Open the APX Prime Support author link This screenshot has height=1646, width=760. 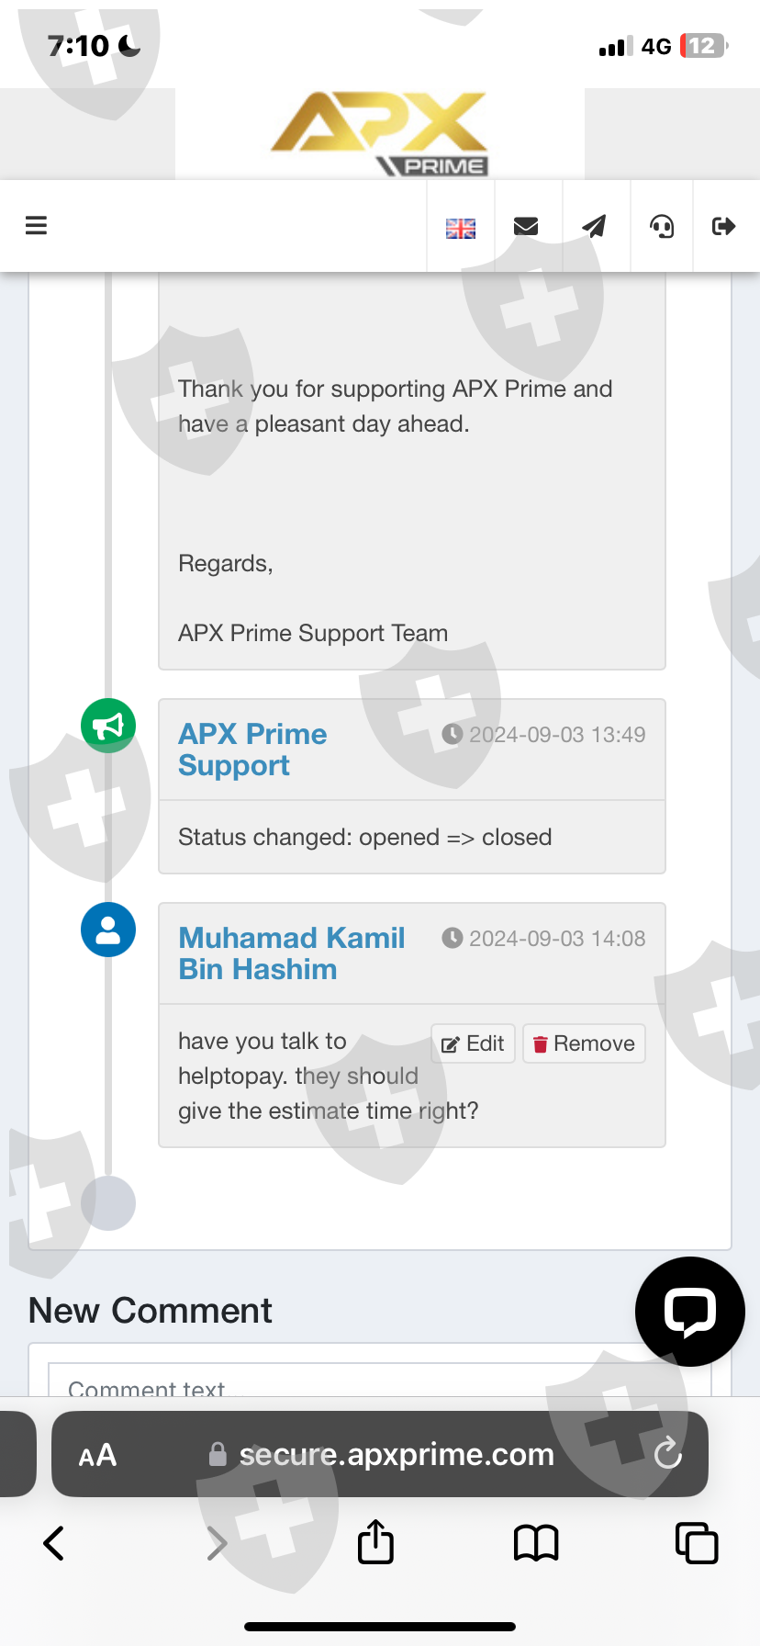pos(252,750)
